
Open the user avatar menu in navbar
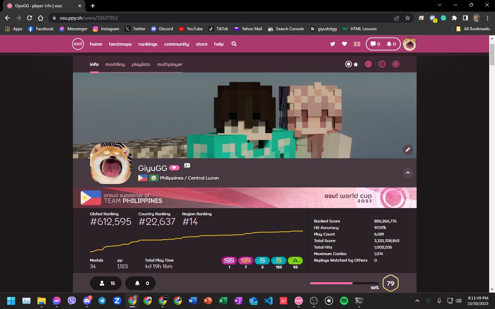410,44
